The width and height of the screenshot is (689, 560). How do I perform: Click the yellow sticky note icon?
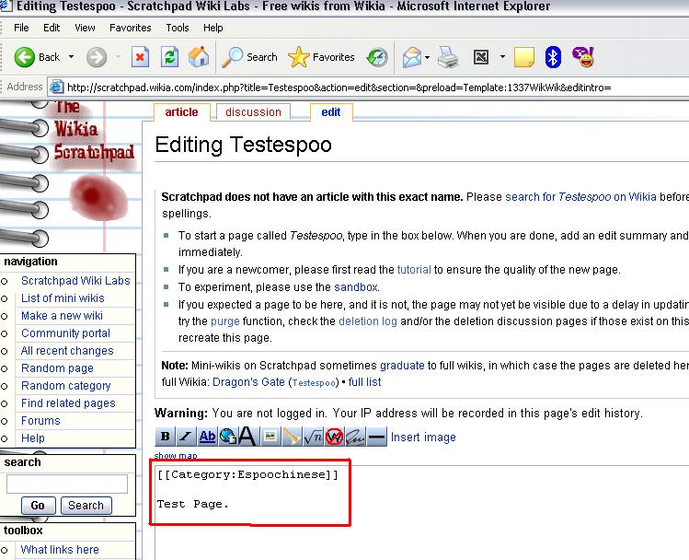[x=524, y=57]
